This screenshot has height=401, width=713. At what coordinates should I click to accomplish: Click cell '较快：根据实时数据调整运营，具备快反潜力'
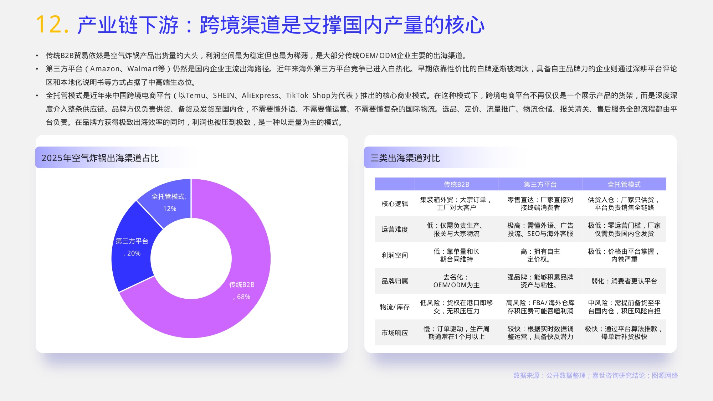[540, 333]
